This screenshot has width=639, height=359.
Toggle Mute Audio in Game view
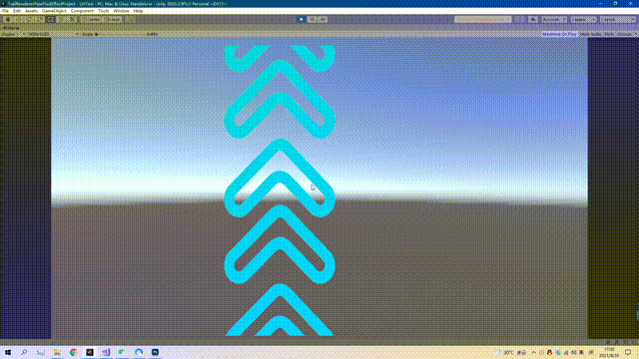590,34
